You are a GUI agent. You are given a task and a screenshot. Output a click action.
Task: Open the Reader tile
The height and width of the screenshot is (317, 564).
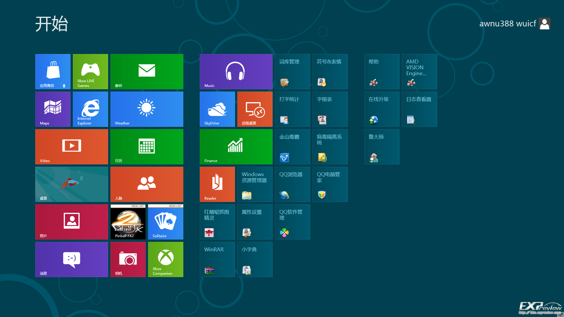217,184
